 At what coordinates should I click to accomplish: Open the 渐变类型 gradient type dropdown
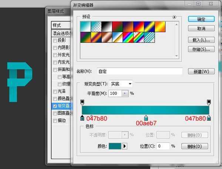tap(121, 84)
